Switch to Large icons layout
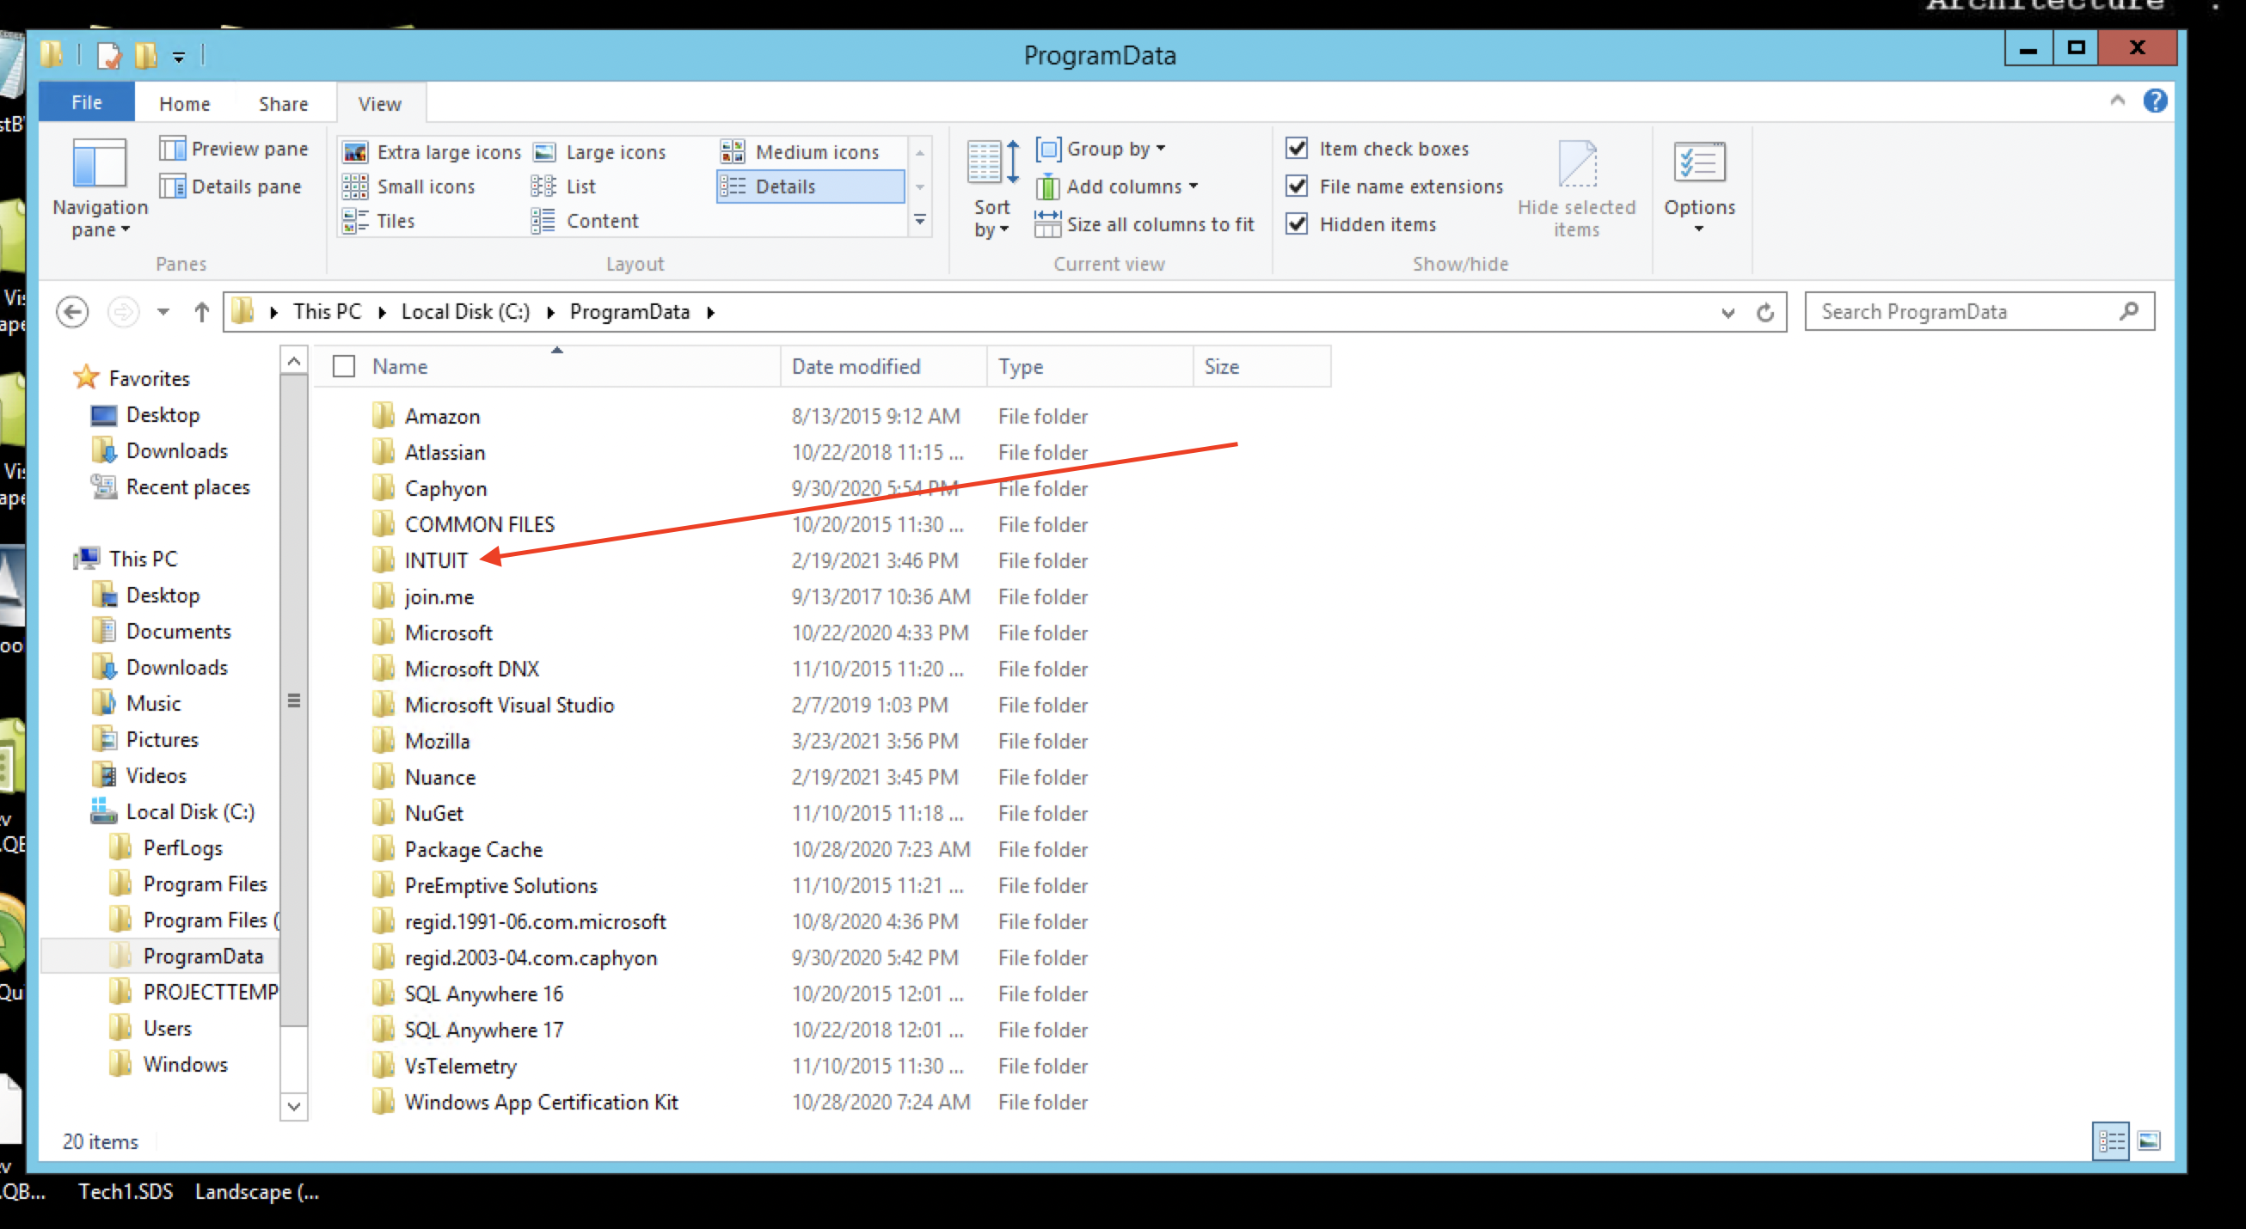This screenshot has height=1229, width=2246. 600,151
